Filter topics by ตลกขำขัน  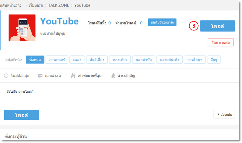point(144,60)
